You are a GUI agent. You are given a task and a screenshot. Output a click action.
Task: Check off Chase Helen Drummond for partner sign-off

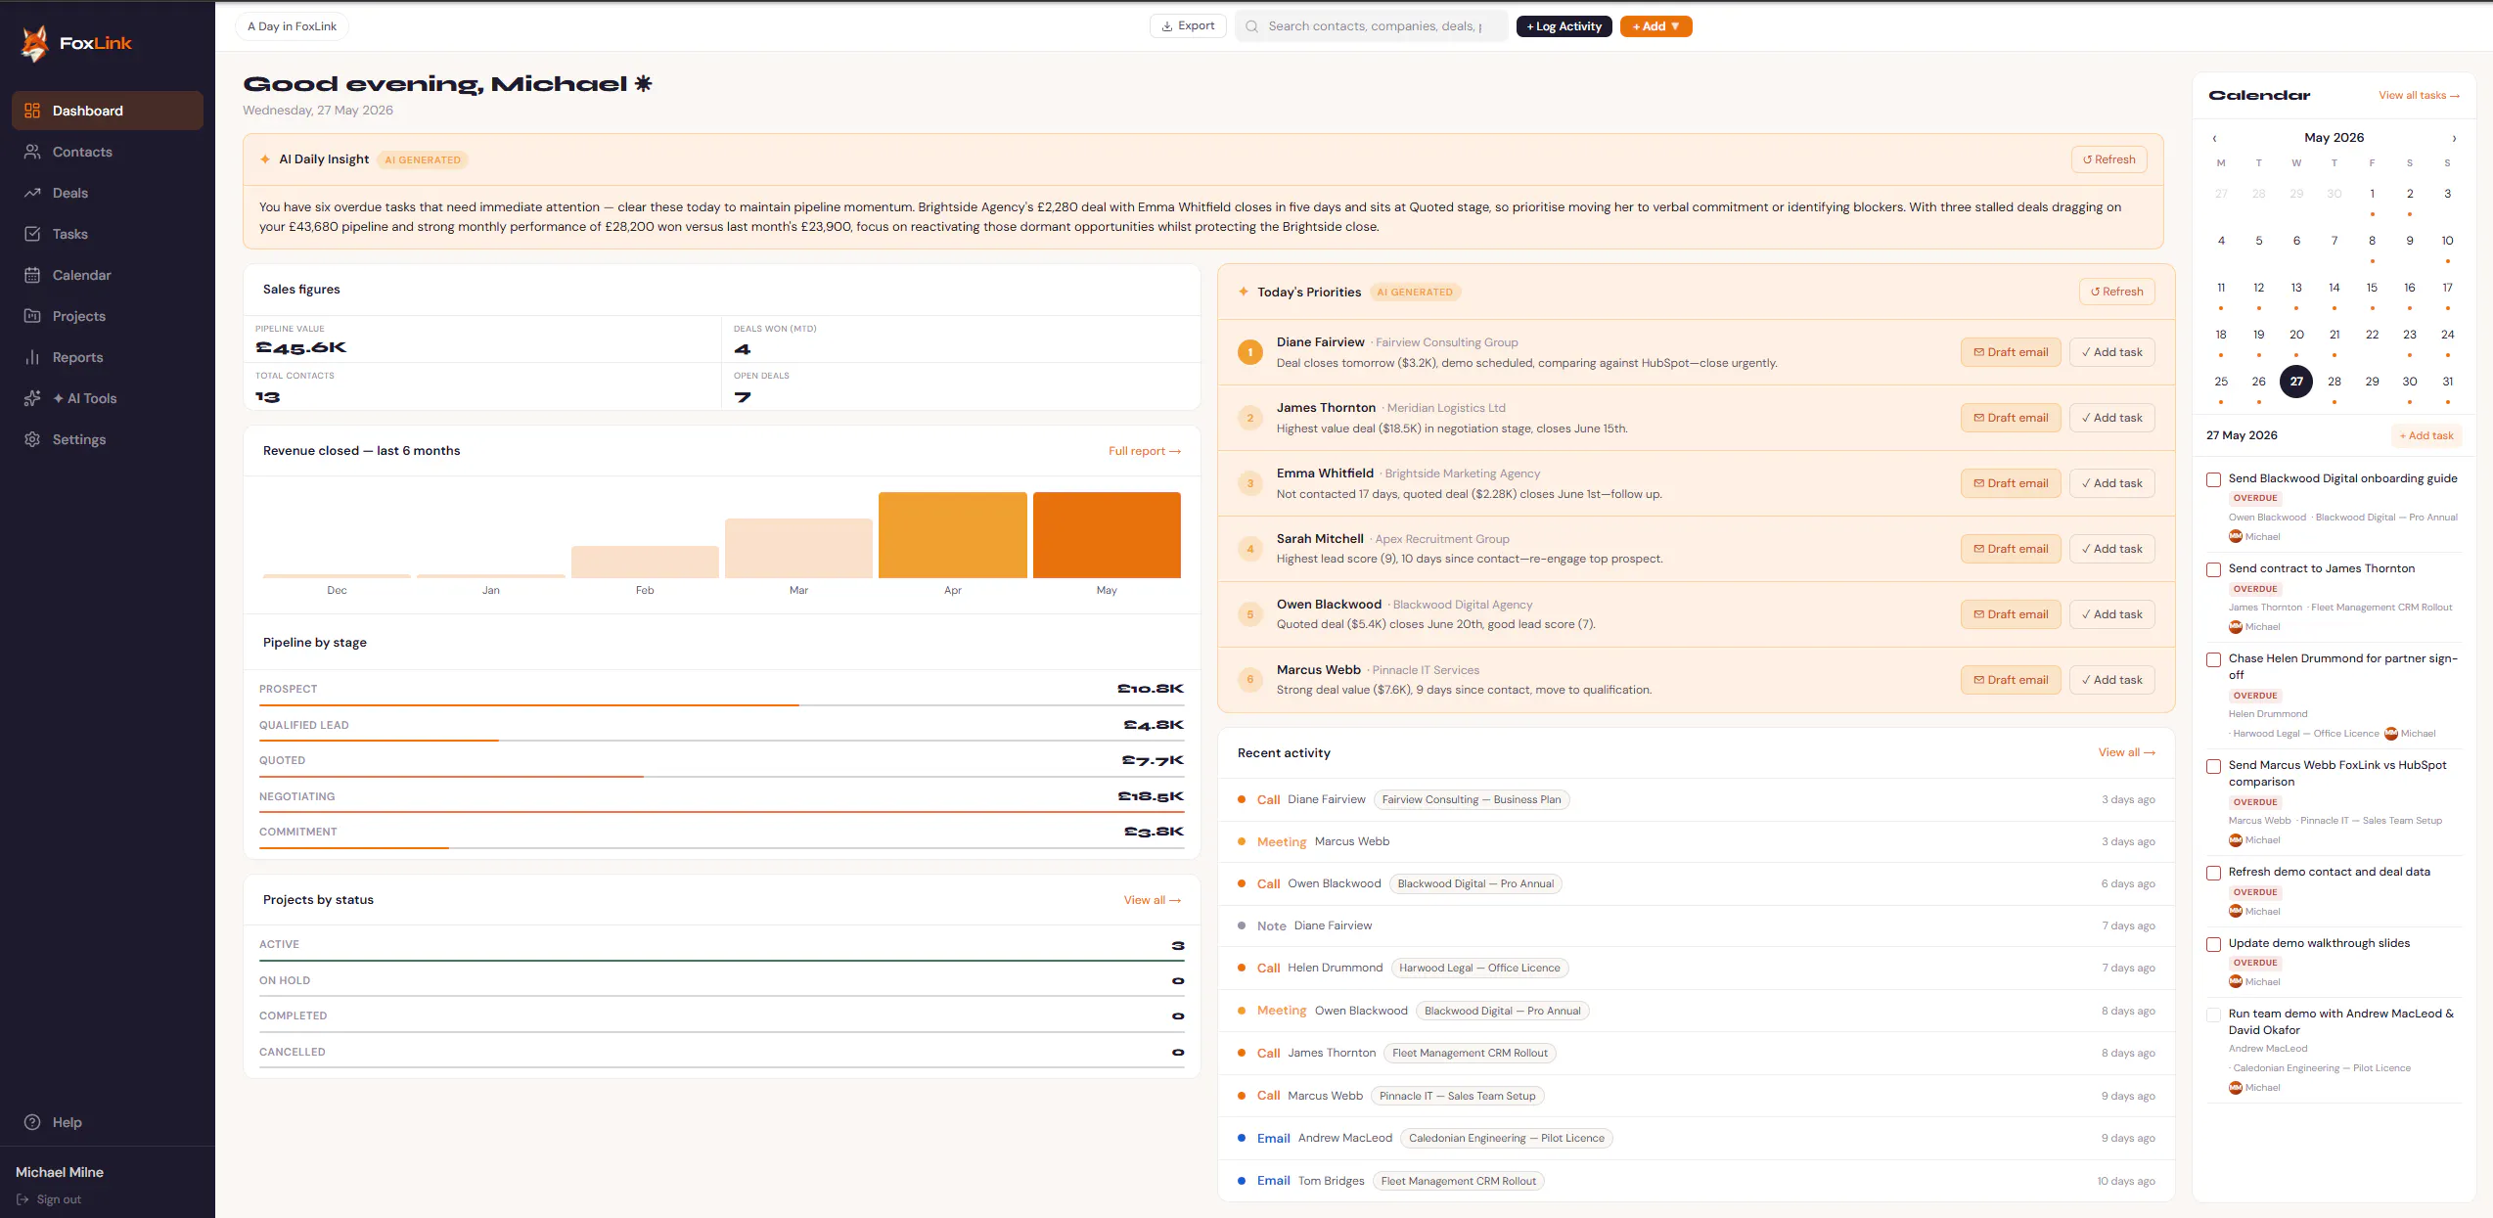[x=2213, y=659]
